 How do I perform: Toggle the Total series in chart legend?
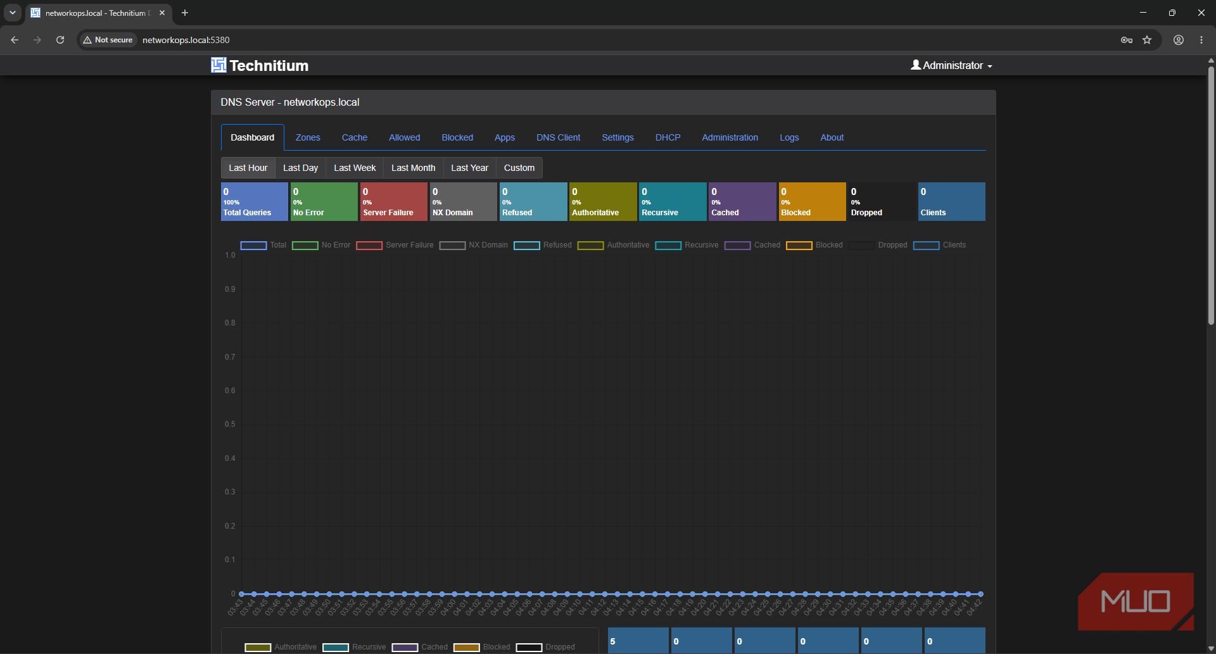(263, 245)
